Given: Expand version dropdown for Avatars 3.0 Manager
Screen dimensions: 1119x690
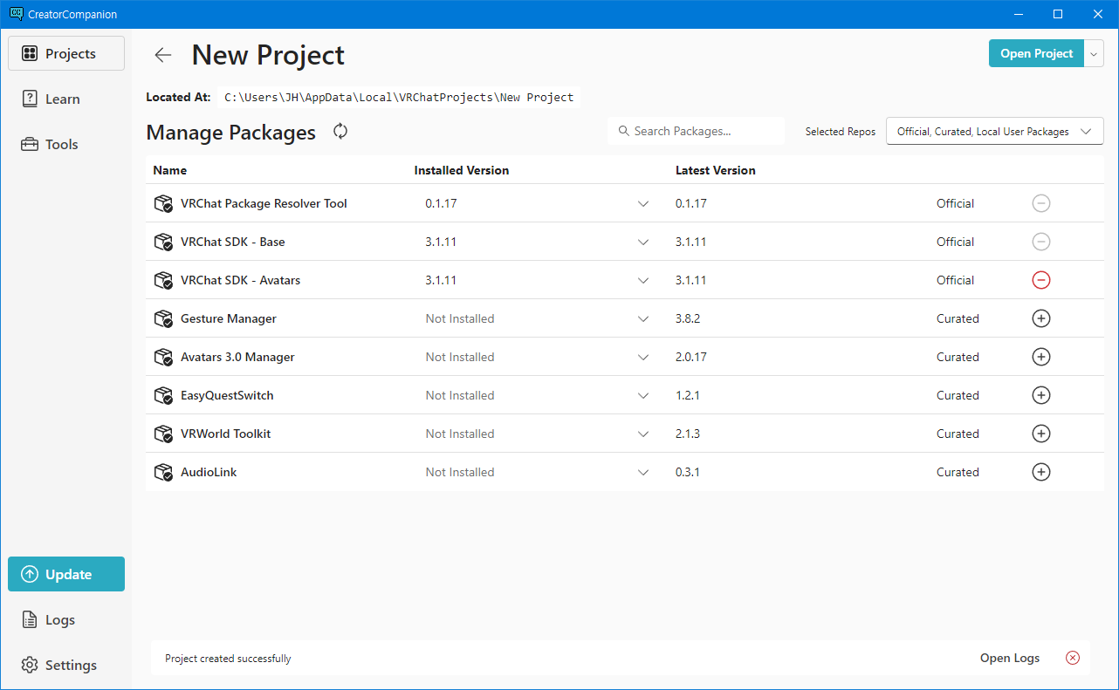Looking at the screenshot, I should point(643,357).
